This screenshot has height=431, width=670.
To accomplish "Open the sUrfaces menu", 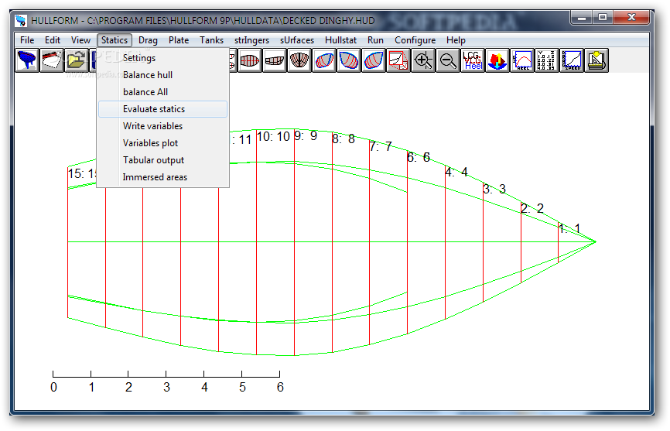I will (297, 40).
